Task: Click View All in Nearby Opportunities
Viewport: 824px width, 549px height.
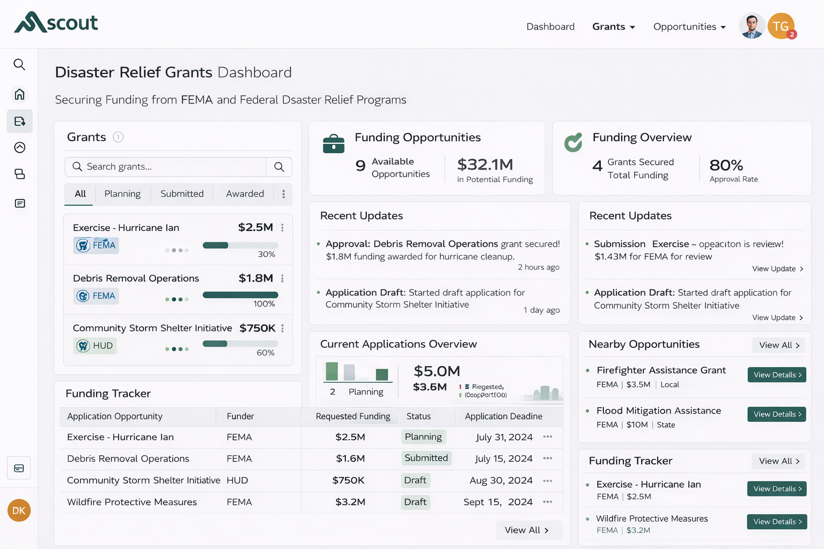Action: point(779,345)
